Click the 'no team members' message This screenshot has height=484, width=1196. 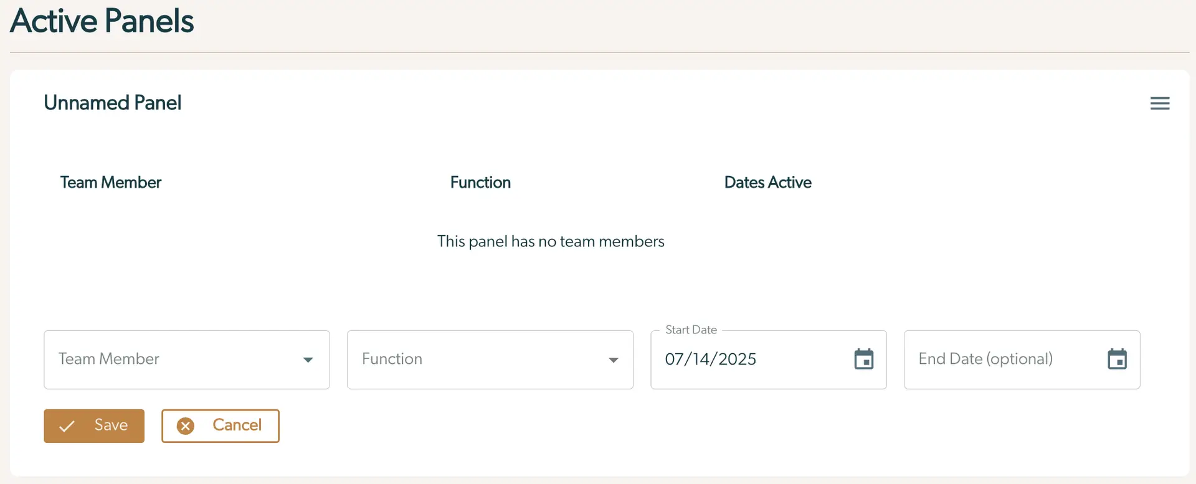[551, 241]
